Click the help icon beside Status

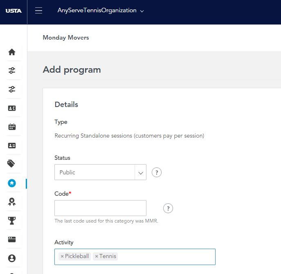[157, 172]
